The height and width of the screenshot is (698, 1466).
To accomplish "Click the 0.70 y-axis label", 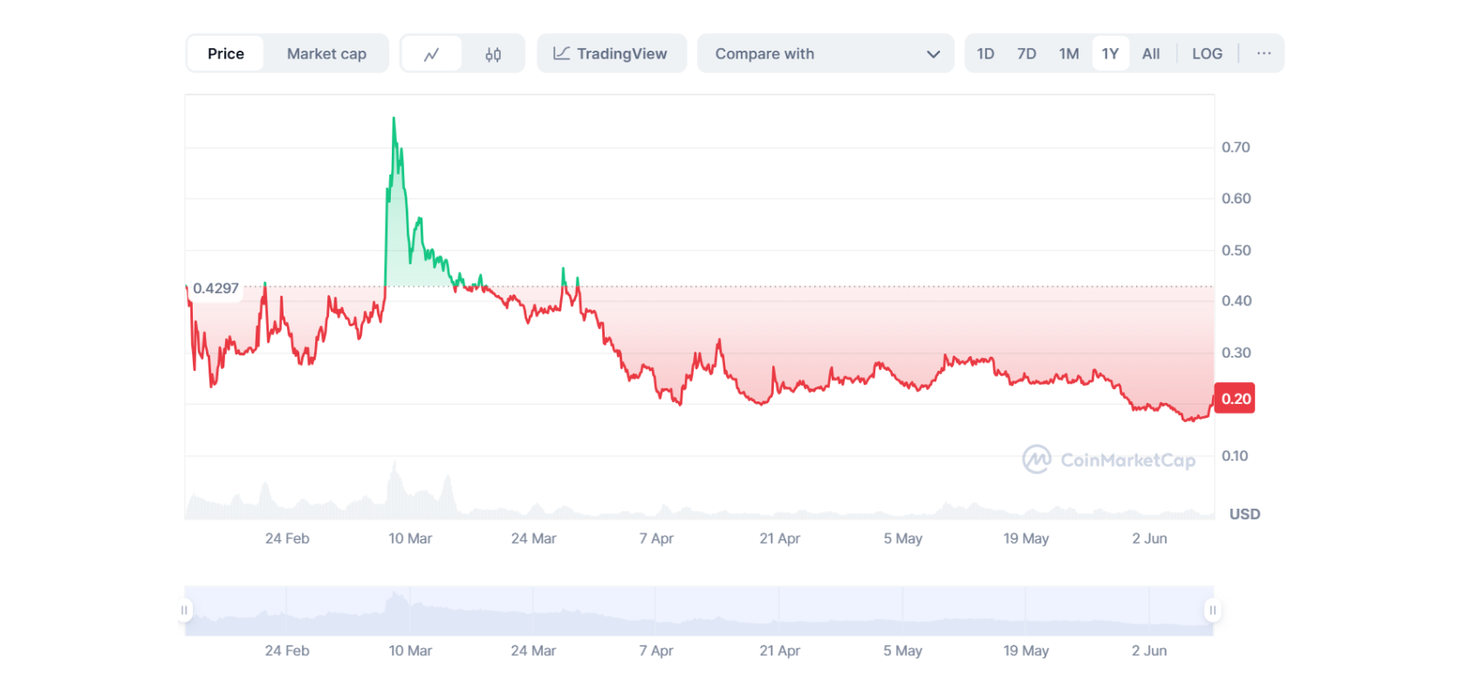I will coord(1236,147).
